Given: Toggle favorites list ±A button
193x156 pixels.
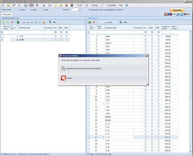Looking at the screenshot, I should pos(24,22).
